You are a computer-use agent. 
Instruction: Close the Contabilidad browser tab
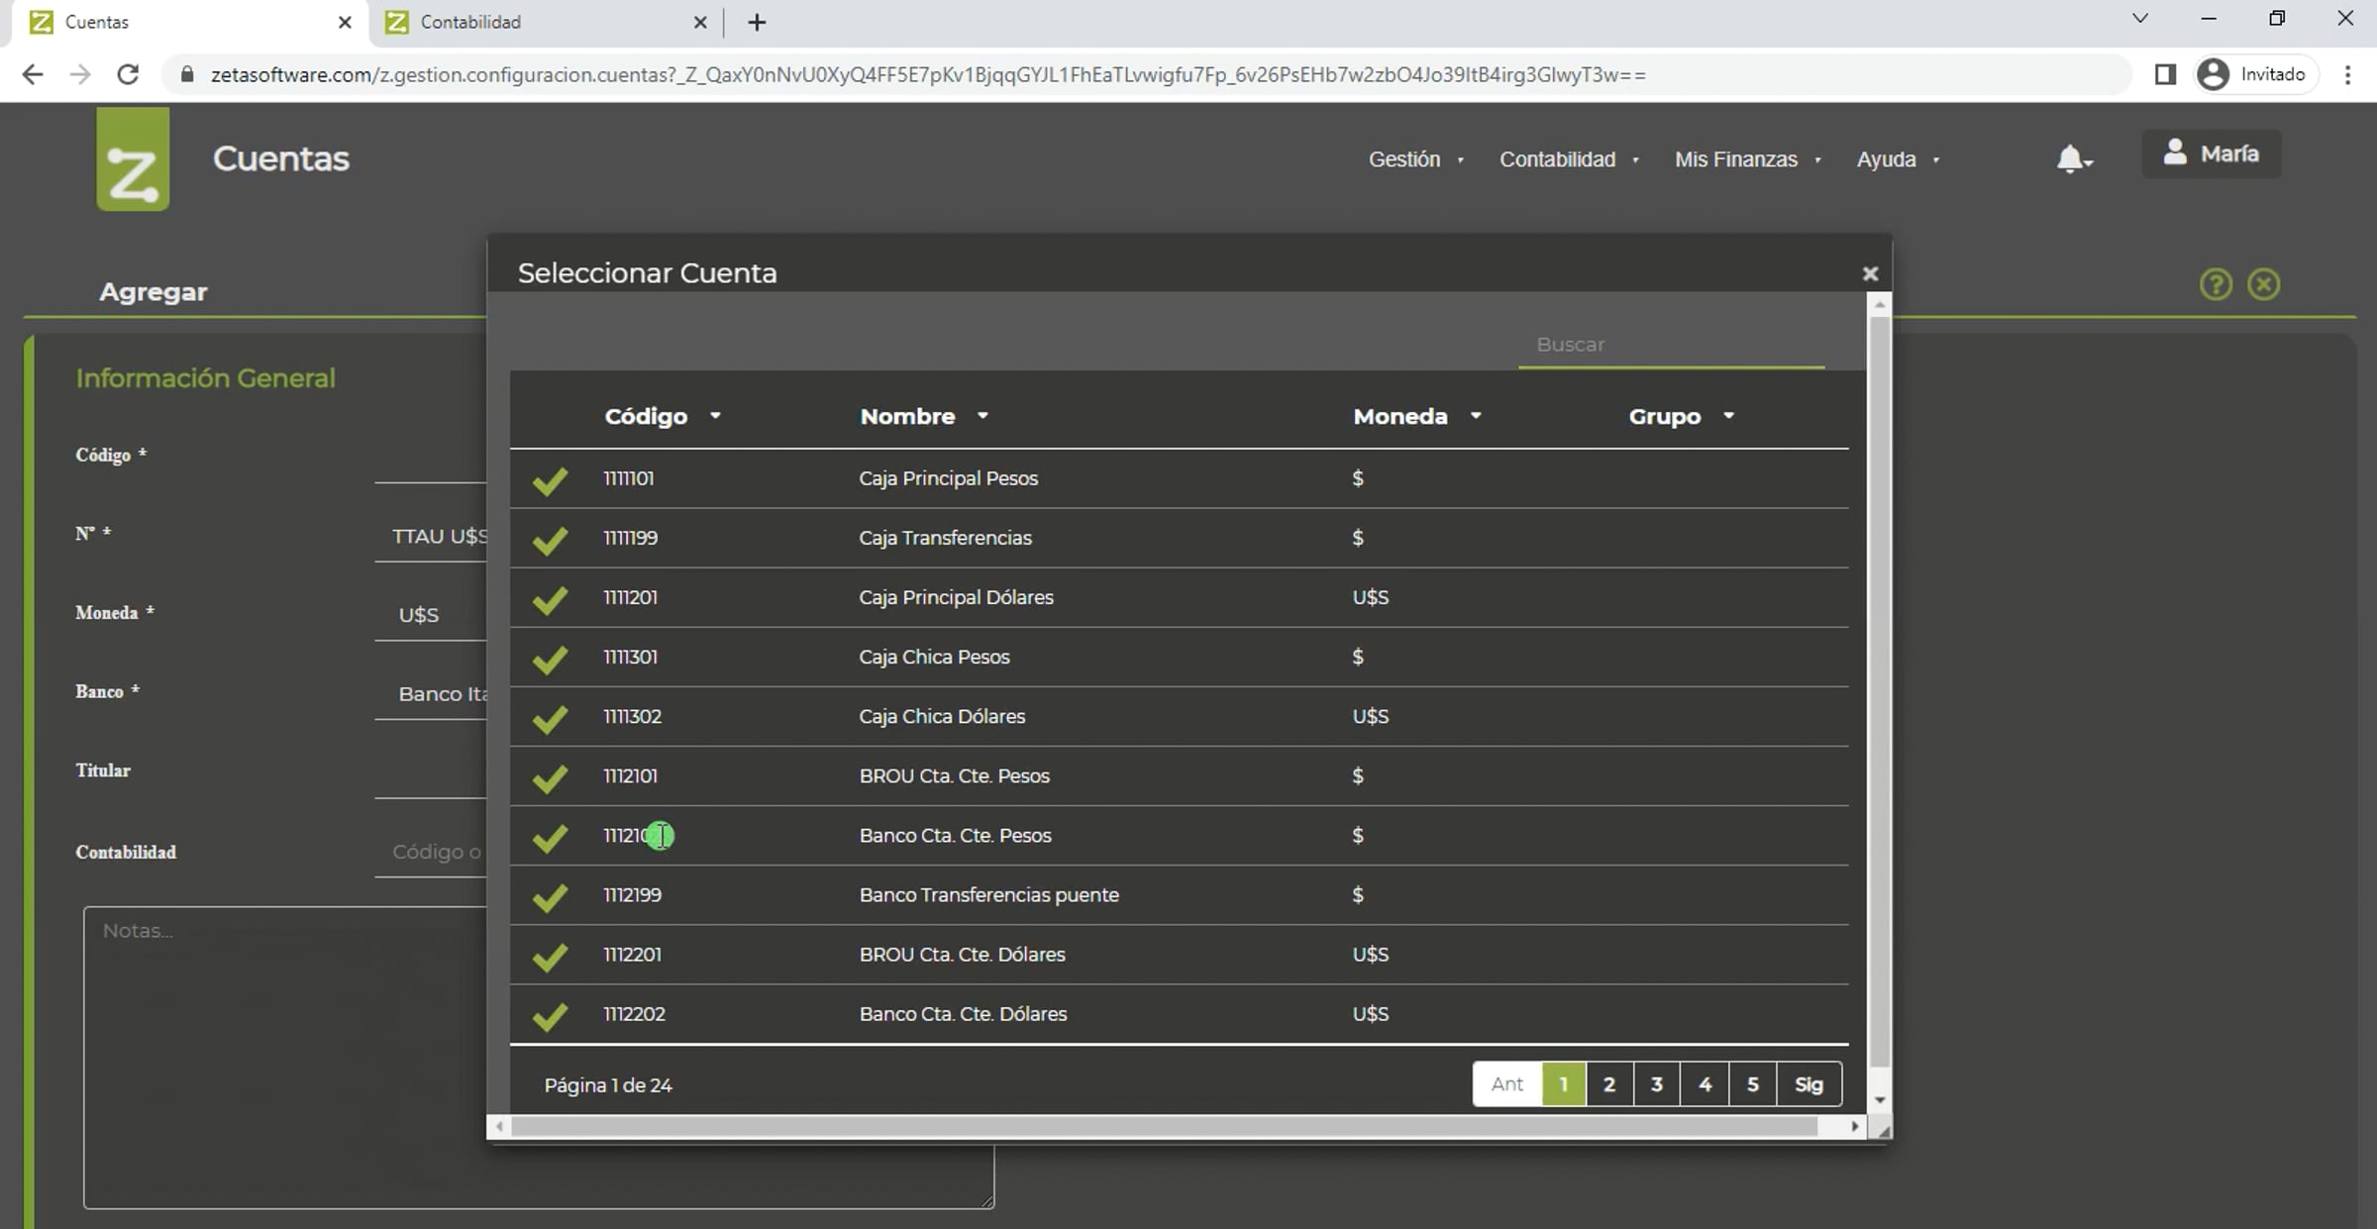pos(700,22)
